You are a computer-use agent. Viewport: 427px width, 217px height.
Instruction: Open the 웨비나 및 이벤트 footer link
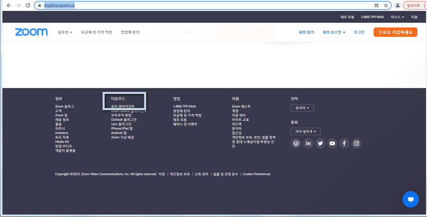pyautogui.click(x=185, y=124)
